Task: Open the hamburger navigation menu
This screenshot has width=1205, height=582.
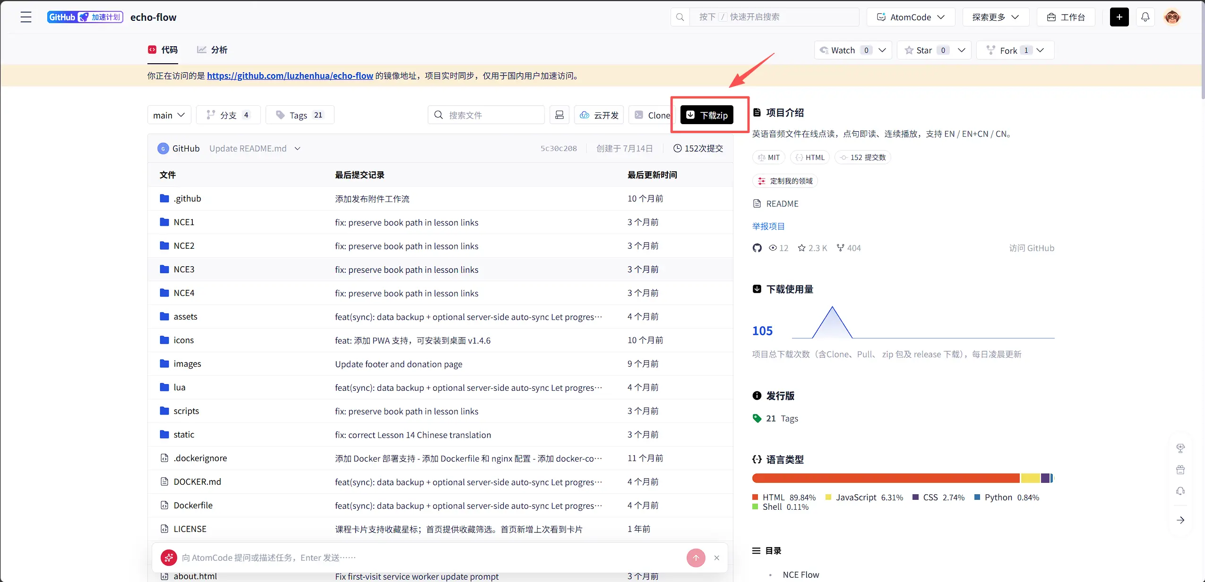Action: [x=26, y=17]
